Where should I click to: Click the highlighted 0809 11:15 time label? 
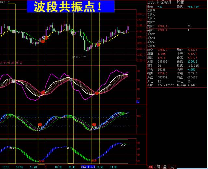[x=88, y=167]
